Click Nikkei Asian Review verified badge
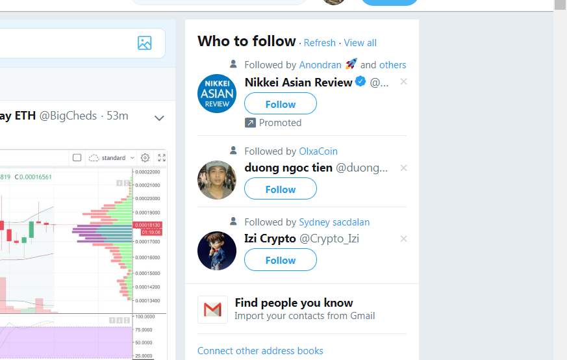Viewport: 567px width, 360px height. [x=360, y=82]
